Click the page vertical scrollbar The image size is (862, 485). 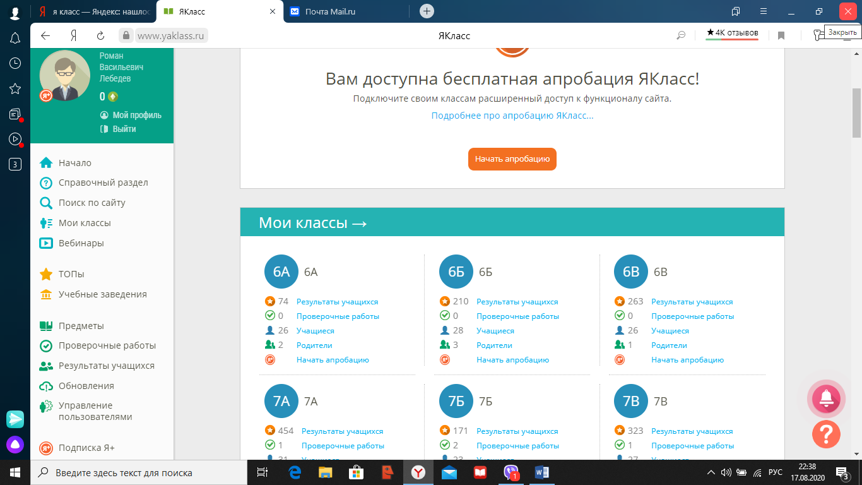click(x=856, y=114)
